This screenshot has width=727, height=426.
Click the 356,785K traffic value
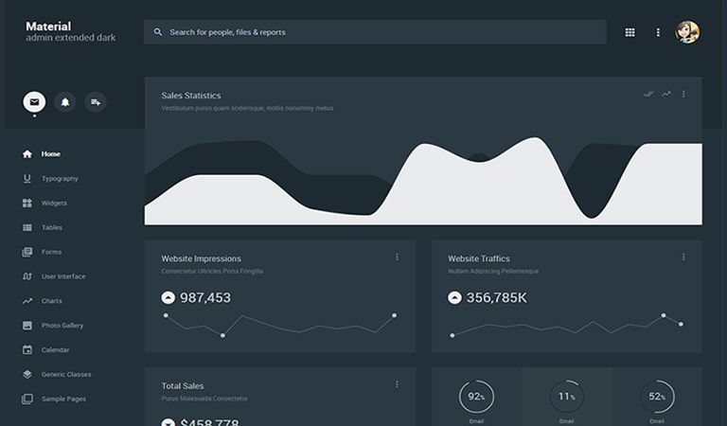point(497,297)
